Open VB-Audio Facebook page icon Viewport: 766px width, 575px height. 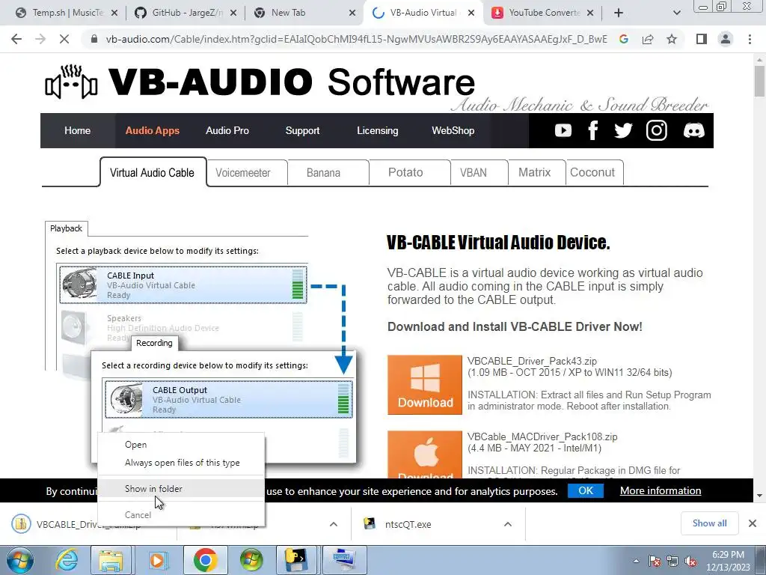click(592, 130)
